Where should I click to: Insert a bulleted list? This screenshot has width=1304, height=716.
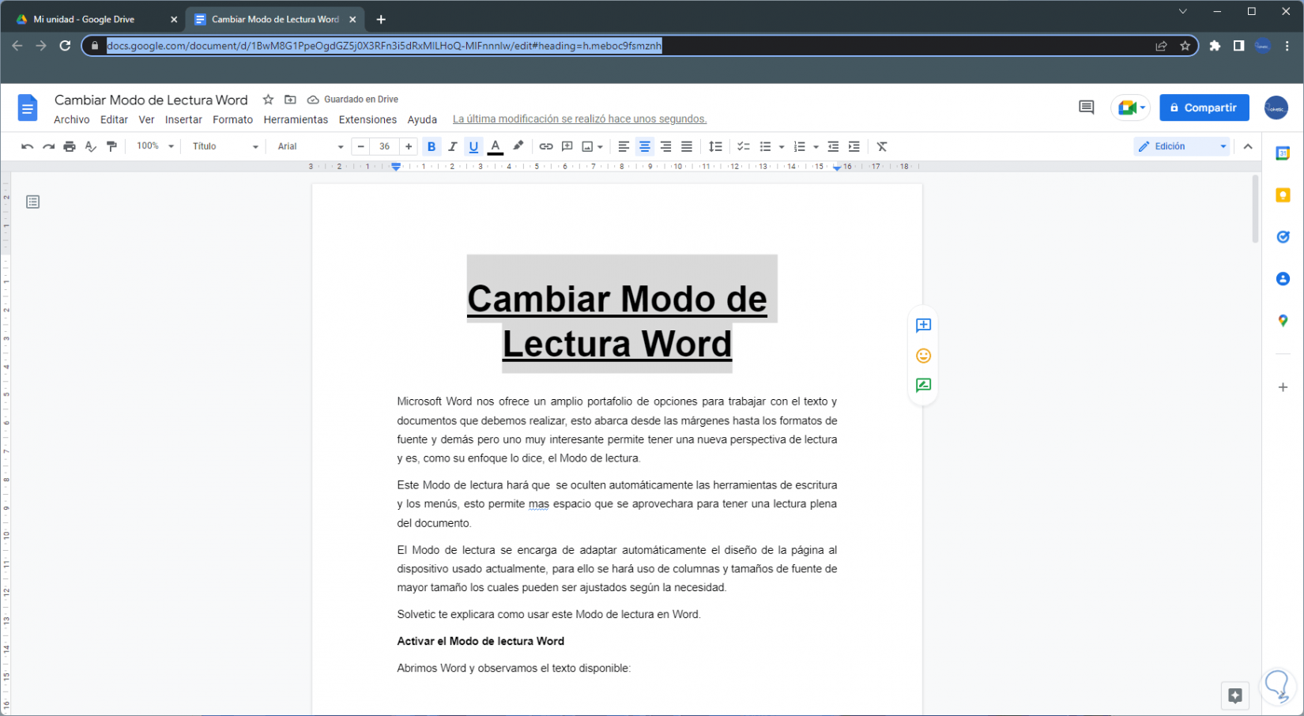pyautogui.click(x=765, y=146)
